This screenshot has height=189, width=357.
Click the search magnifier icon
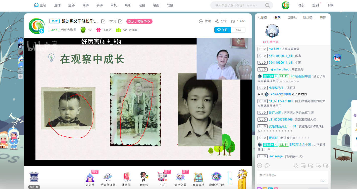[x=268, y=5]
